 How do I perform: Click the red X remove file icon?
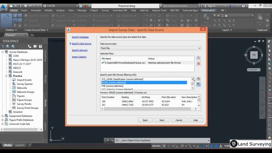(198, 64)
